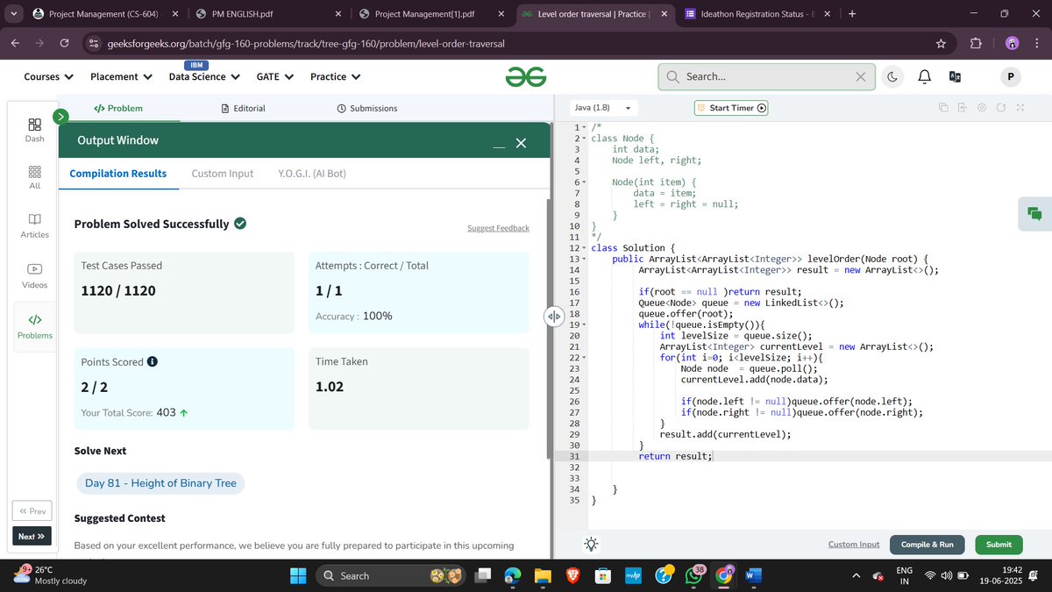Open Day 81 - Height of Binary Tree
The width and height of the screenshot is (1052, 592).
click(160, 483)
